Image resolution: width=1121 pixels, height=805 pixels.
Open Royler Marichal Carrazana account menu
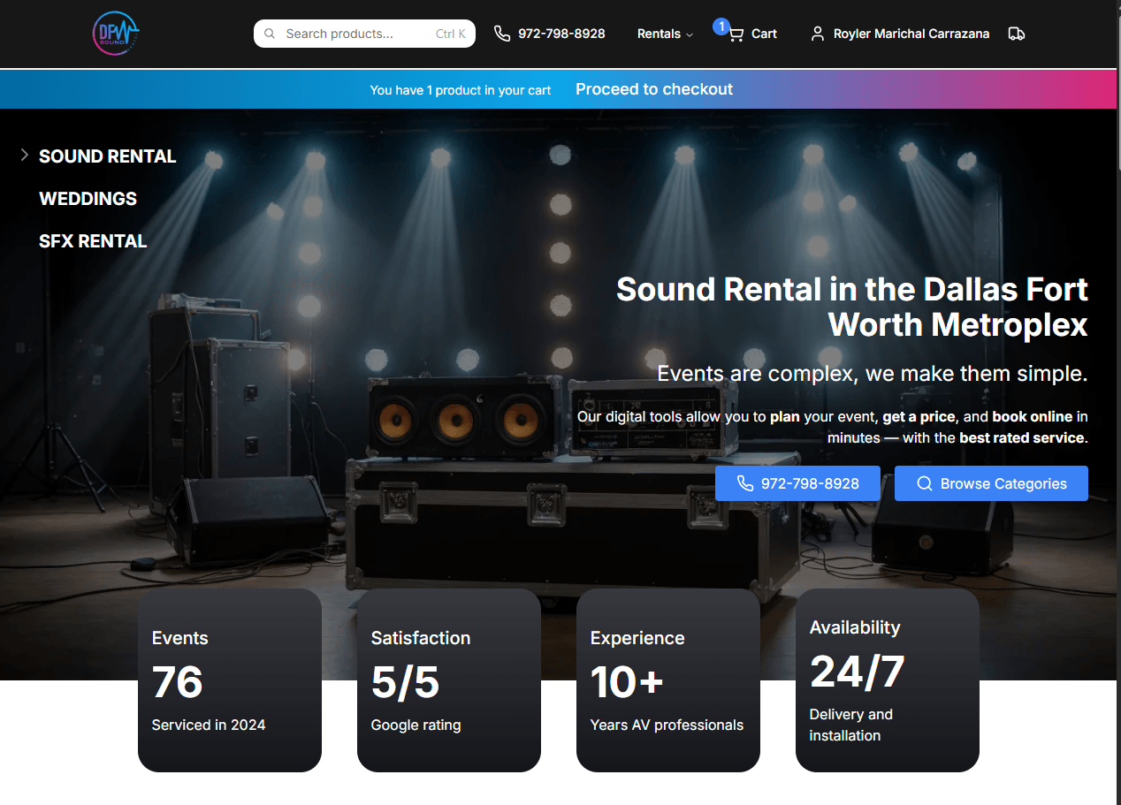(x=911, y=34)
